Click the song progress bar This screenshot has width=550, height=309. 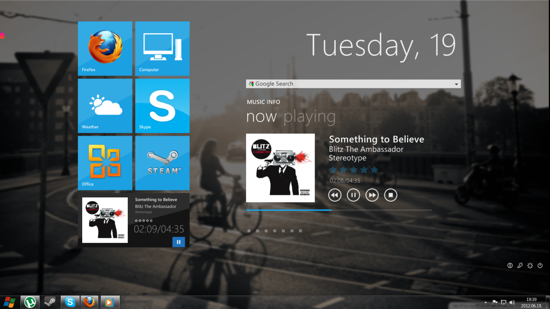(339, 210)
